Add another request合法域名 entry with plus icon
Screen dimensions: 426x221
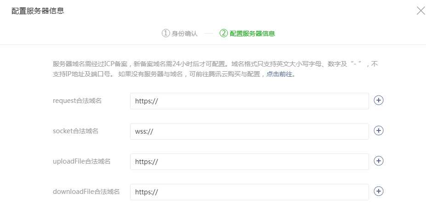tap(379, 100)
